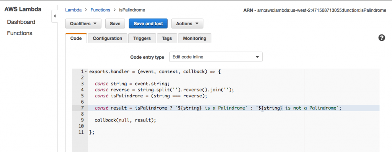Switch to the Triggers tab
This screenshot has height=152, width=392.
tap(142, 39)
